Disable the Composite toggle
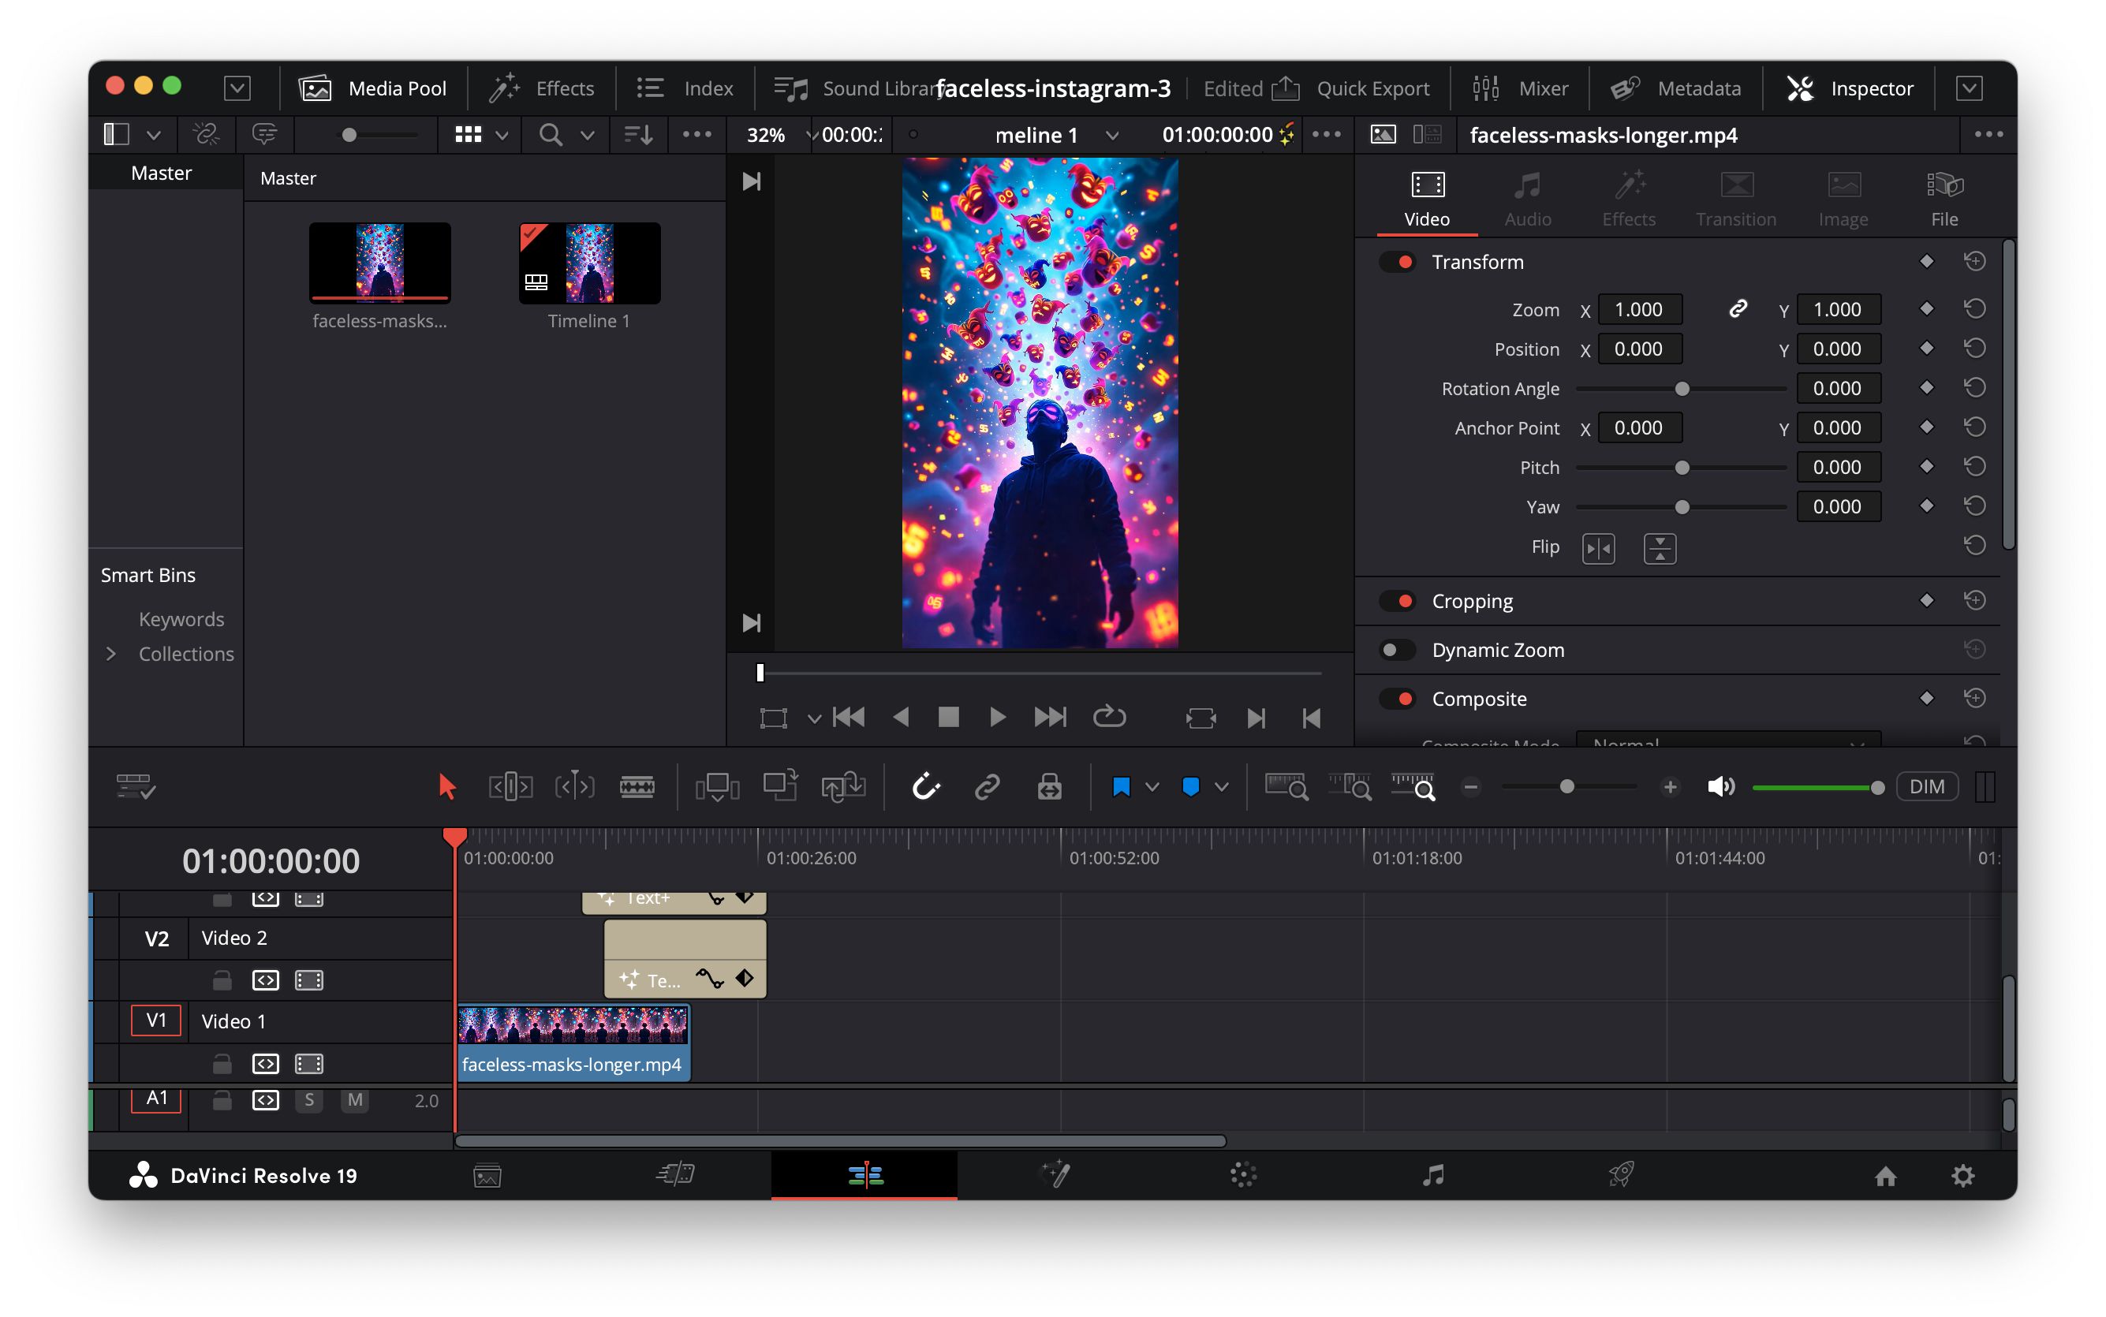 1397,699
